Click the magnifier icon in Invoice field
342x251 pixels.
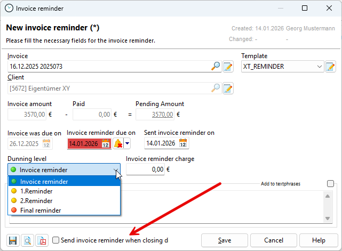[216, 67]
